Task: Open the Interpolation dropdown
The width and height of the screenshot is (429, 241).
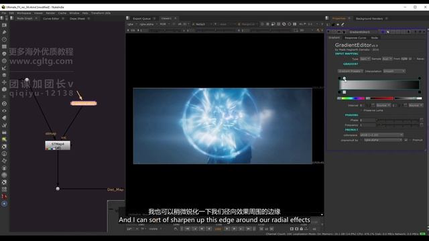Action: (x=394, y=71)
